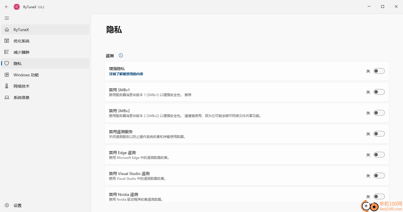
Task: Click 禁用 Edge 遥测 title text
Action: [x=122, y=153]
